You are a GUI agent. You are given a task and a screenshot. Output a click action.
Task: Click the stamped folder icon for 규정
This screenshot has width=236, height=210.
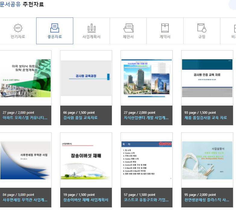point(202,28)
